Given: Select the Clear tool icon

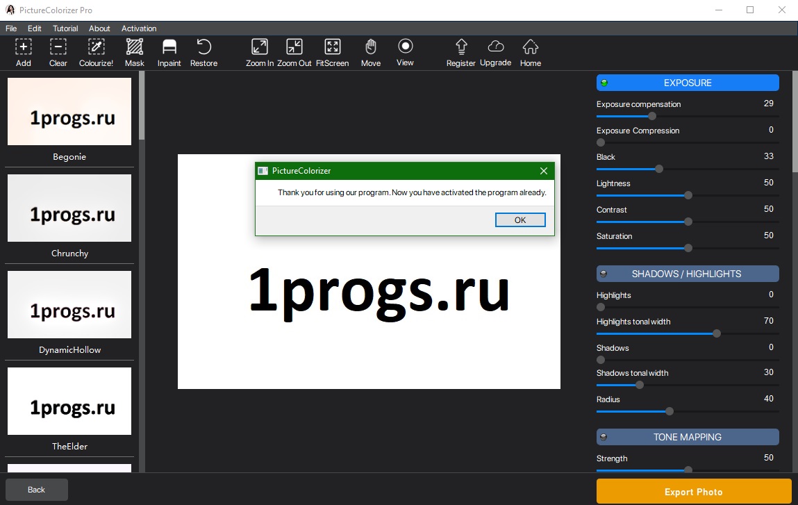Looking at the screenshot, I should point(58,47).
